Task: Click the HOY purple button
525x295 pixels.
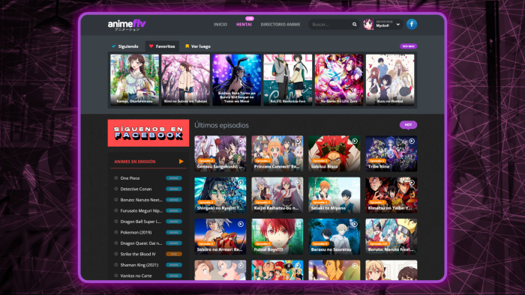Action: point(408,124)
